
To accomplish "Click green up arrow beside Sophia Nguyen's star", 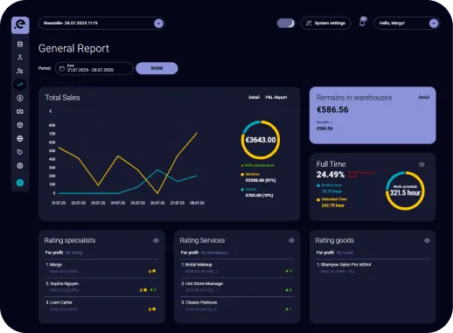I will (151, 289).
